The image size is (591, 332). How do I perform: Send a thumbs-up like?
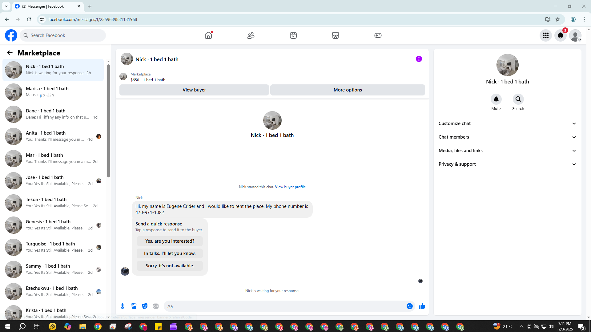point(422,306)
